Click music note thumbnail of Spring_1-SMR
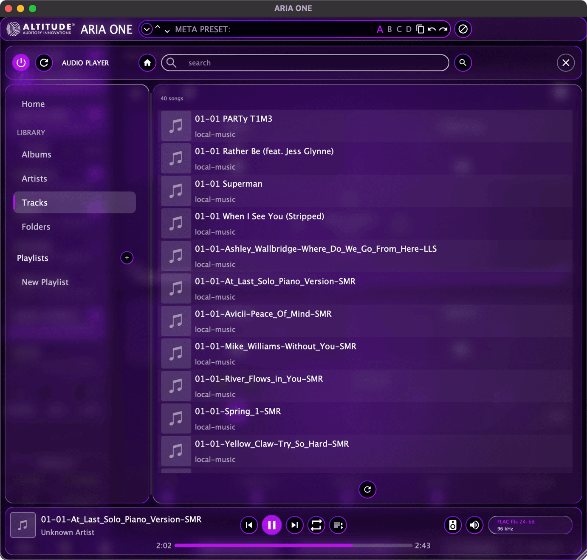The image size is (587, 560). tap(176, 419)
